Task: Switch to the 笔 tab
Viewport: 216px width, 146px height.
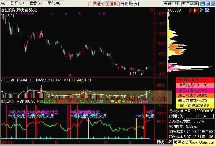Action: [x=170, y=142]
